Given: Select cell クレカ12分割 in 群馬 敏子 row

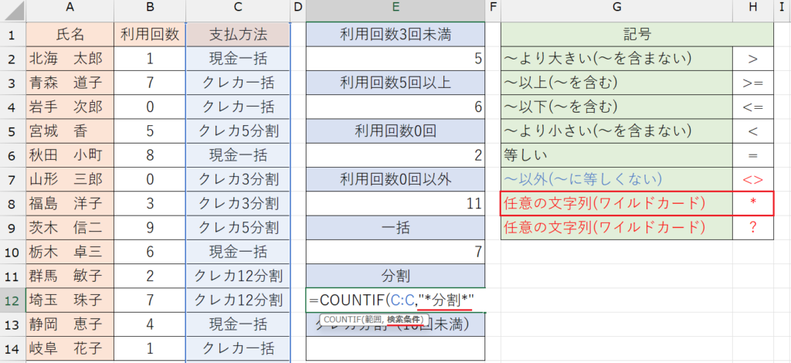Looking at the screenshot, I should coord(238,276).
